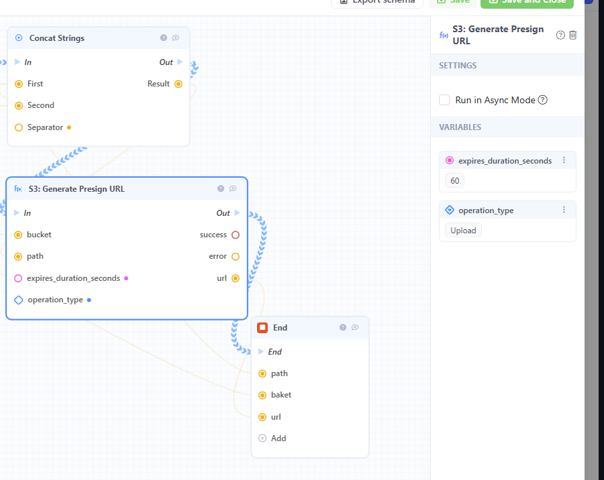This screenshot has width=604, height=480.
Task: Select the baket port on End node
Action: tap(262, 396)
